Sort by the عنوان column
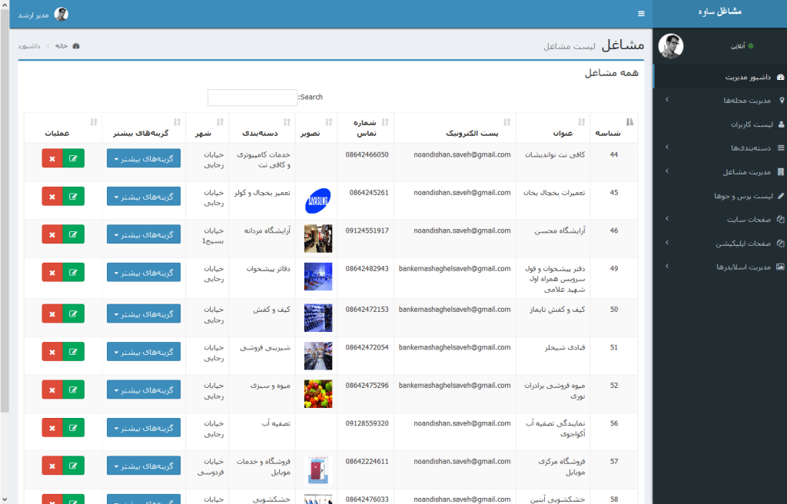787x504 pixels. tap(553, 128)
